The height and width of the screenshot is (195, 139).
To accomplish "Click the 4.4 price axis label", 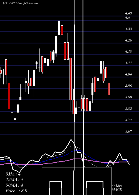I will tap(128, 18).
